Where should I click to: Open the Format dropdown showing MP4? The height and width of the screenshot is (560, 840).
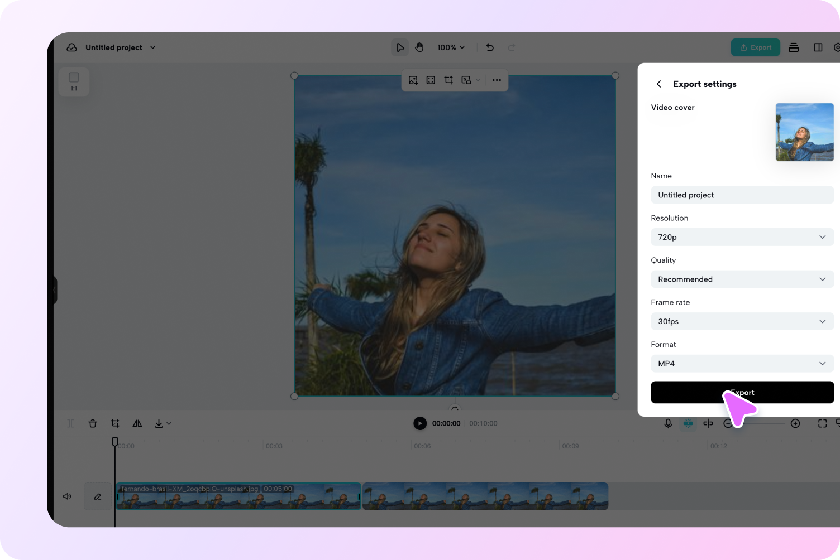742,364
